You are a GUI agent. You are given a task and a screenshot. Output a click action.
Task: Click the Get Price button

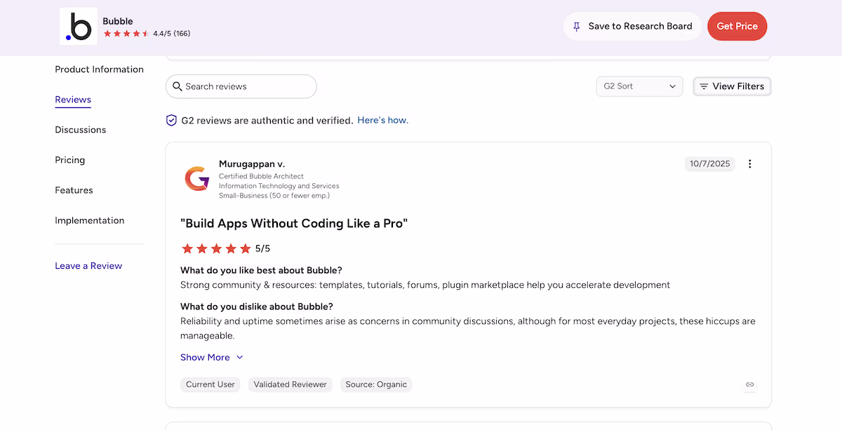(737, 26)
